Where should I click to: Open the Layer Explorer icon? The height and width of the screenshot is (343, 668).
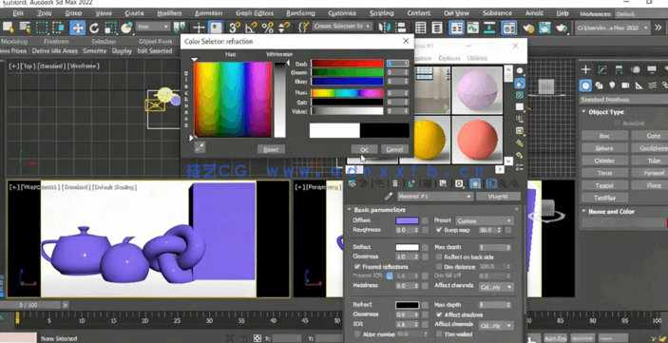point(437,29)
